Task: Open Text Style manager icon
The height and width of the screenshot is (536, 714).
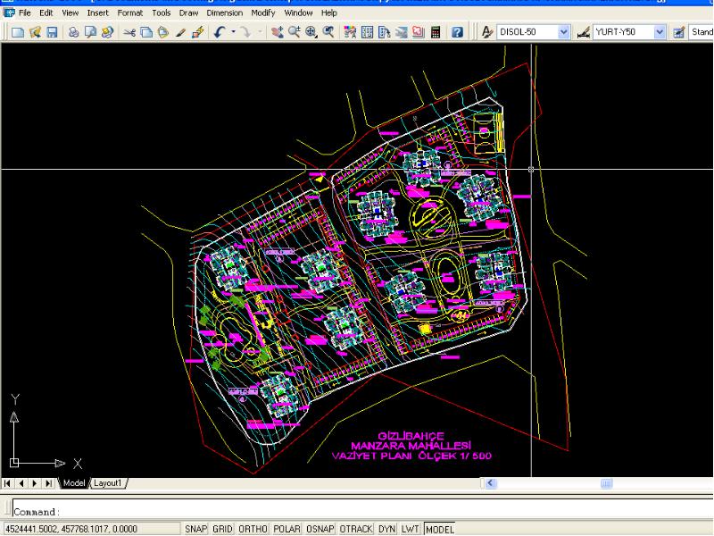Action: coord(486,32)
